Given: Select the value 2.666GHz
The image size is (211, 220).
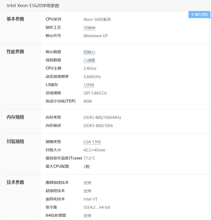Looking at the screenshot, I should click(92, 77).
